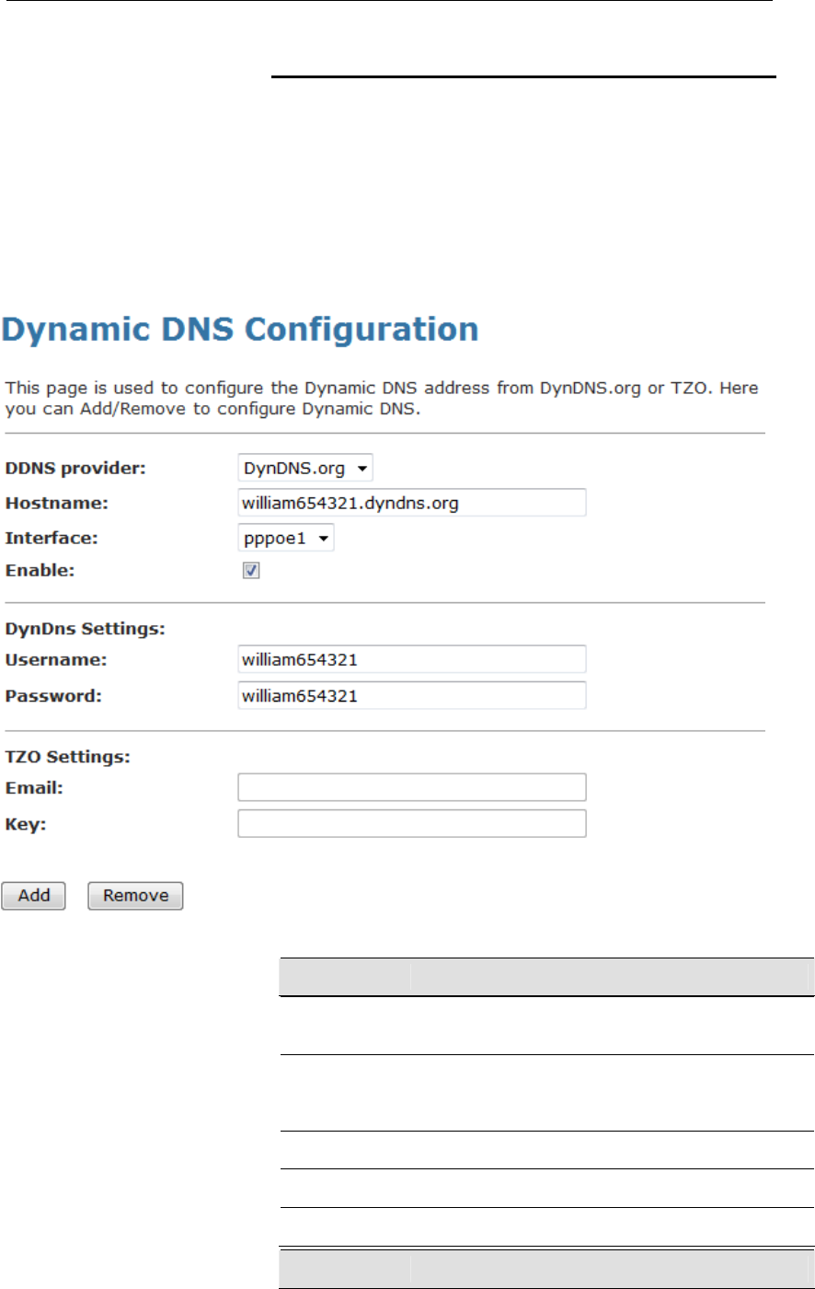Screen dimensions: 815x1289
Task: Click the DDNS provider label
Action: click(76, 469)
